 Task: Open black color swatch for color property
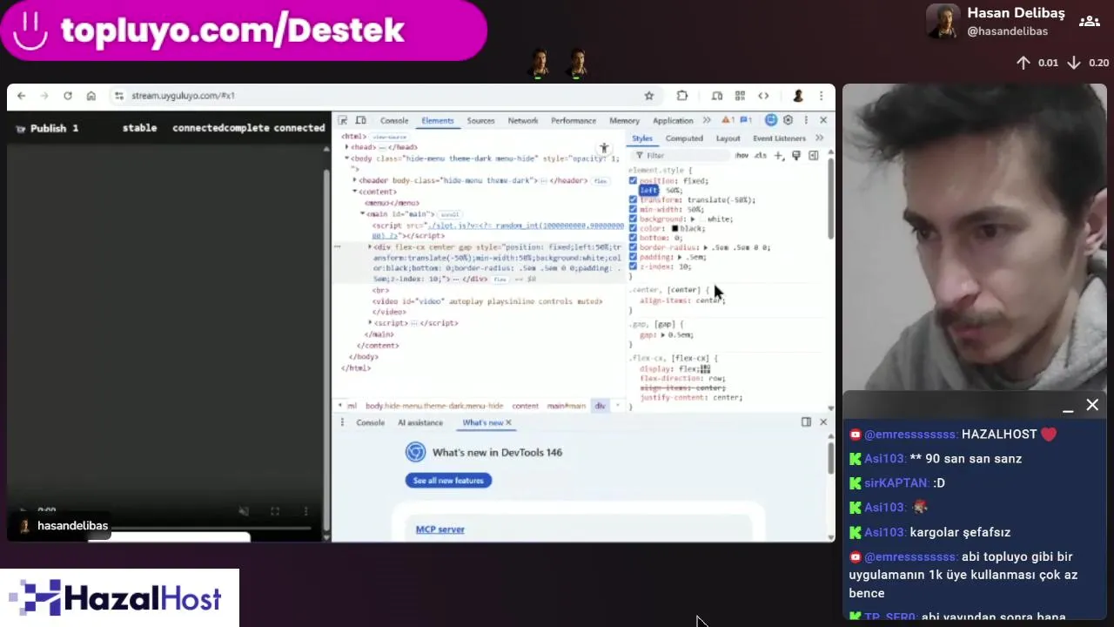pos(674,228)
